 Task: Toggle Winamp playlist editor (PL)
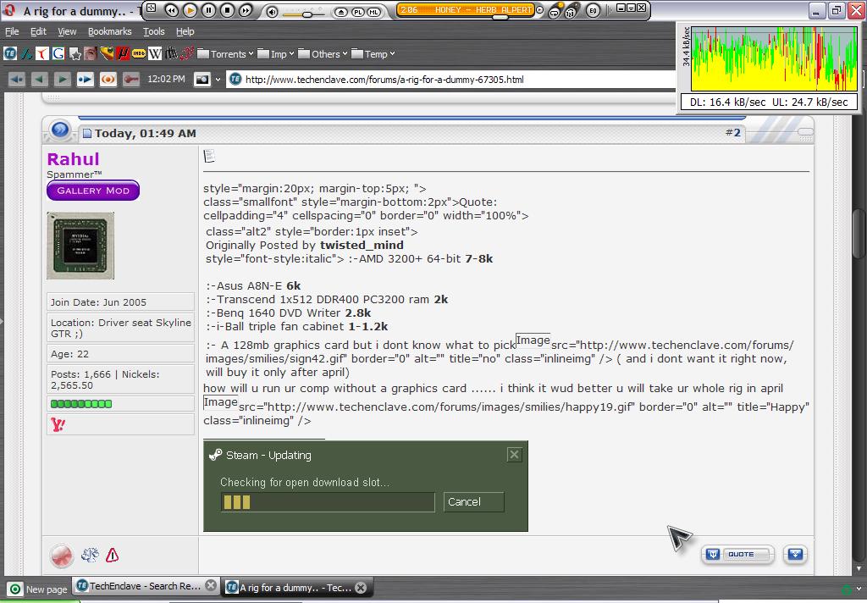(358, 12)
